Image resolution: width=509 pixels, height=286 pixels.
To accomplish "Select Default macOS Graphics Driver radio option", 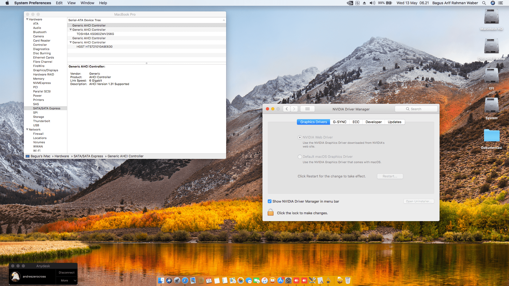I will click(300, 157).
